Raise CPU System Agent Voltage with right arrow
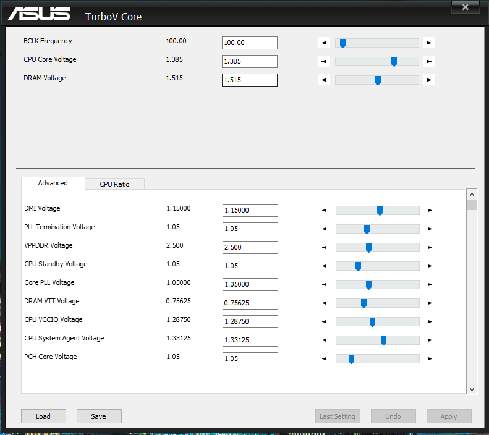The width and height of the screenshot is (489, 435). pyautogui.click(x=430, y=340)
